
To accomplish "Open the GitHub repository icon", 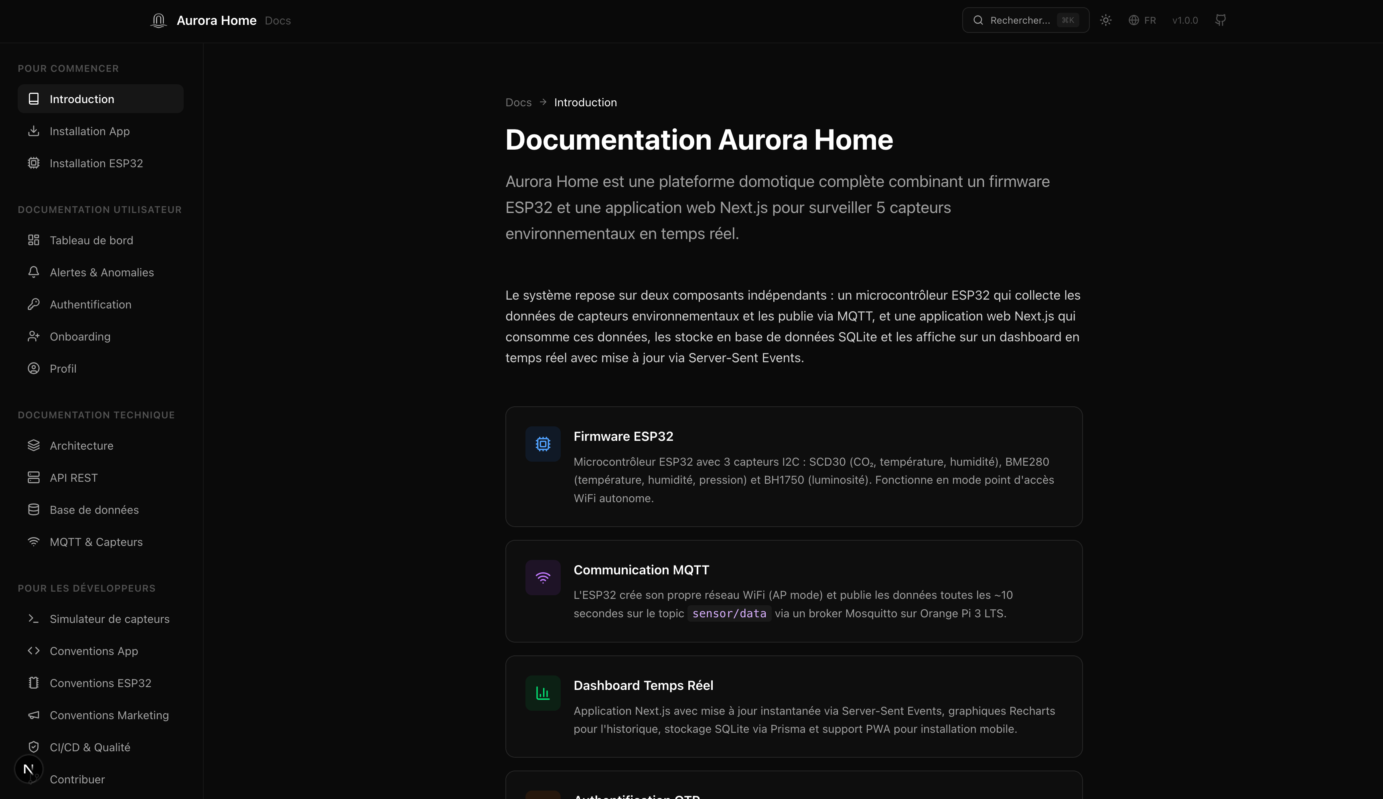I will tap(1220, 20).
